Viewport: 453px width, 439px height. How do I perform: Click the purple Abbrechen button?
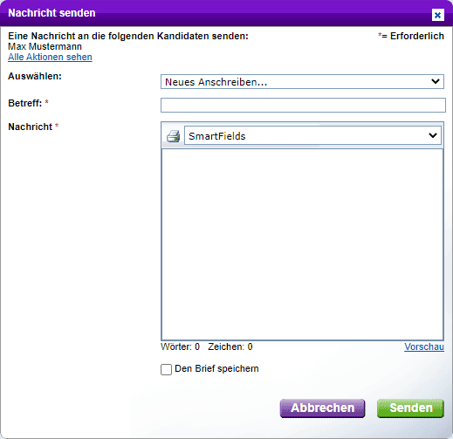click(322, 408)
